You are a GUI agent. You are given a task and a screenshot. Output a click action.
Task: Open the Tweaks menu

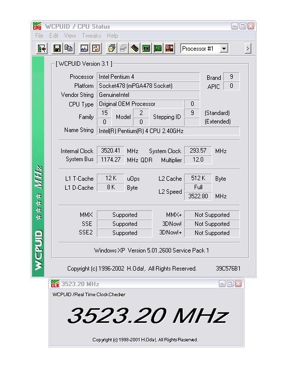tap(91, 36)
